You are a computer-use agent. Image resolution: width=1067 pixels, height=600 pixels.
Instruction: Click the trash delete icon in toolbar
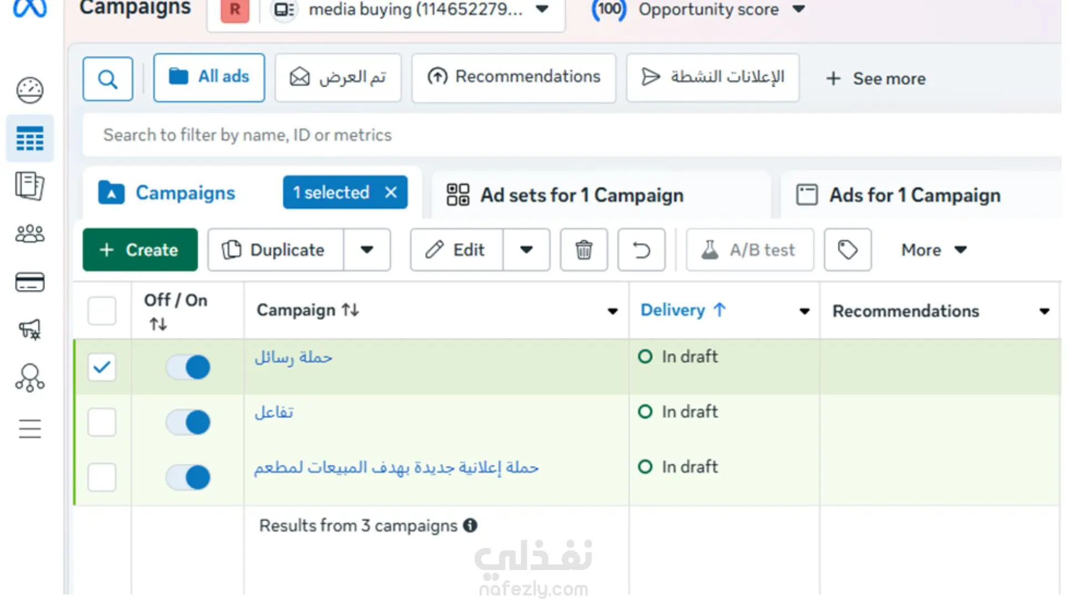coord(584,250)
